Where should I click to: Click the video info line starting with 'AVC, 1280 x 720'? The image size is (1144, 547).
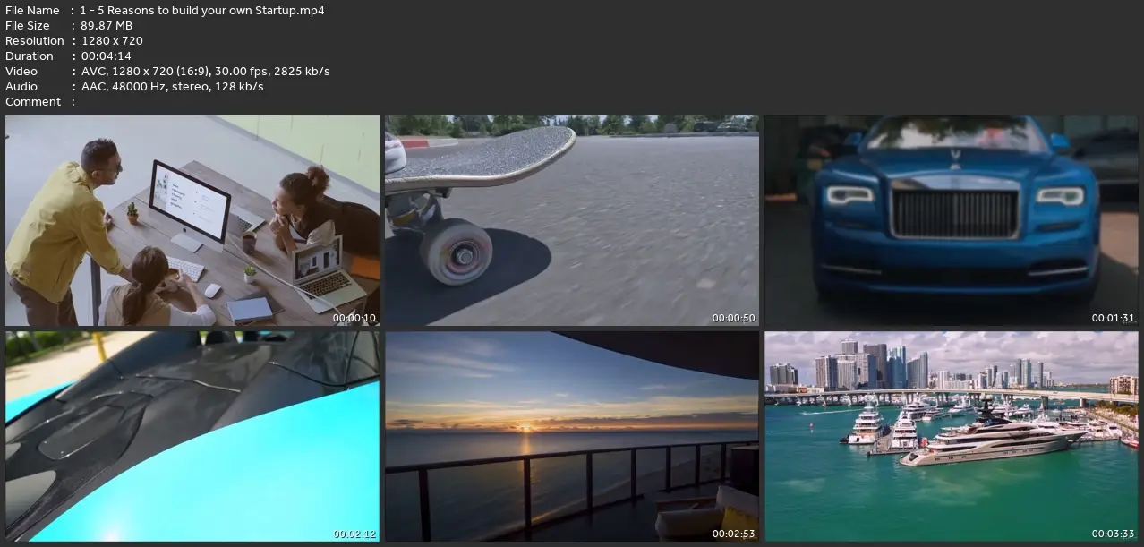click(x=205, y=72)
